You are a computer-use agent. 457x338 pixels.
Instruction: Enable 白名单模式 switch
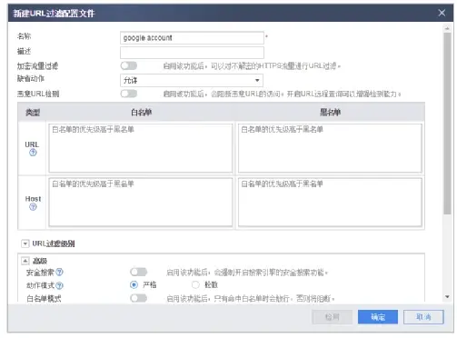(138, 298)
